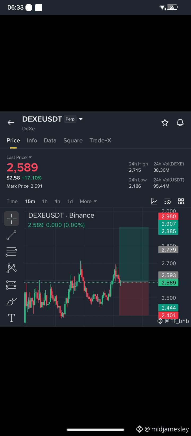Screen dimensions: 191x436
Task: Select the 4h chart interval
Action: click(57, 201)
